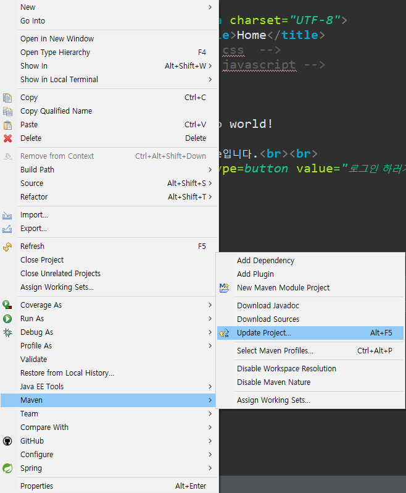Expand the Build Path submenu arrow
406x493 pixels.
(210, 169)
